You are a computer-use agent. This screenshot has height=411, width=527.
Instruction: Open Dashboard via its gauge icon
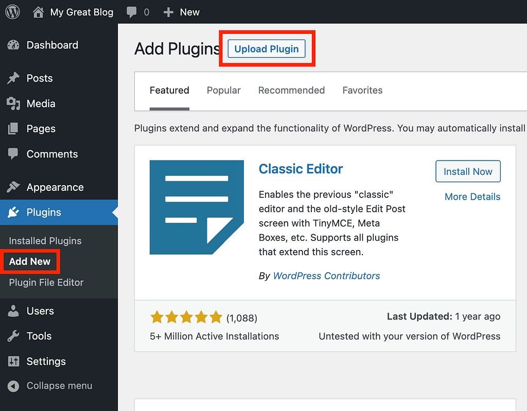pyautogui.click(x=13, y=45)
